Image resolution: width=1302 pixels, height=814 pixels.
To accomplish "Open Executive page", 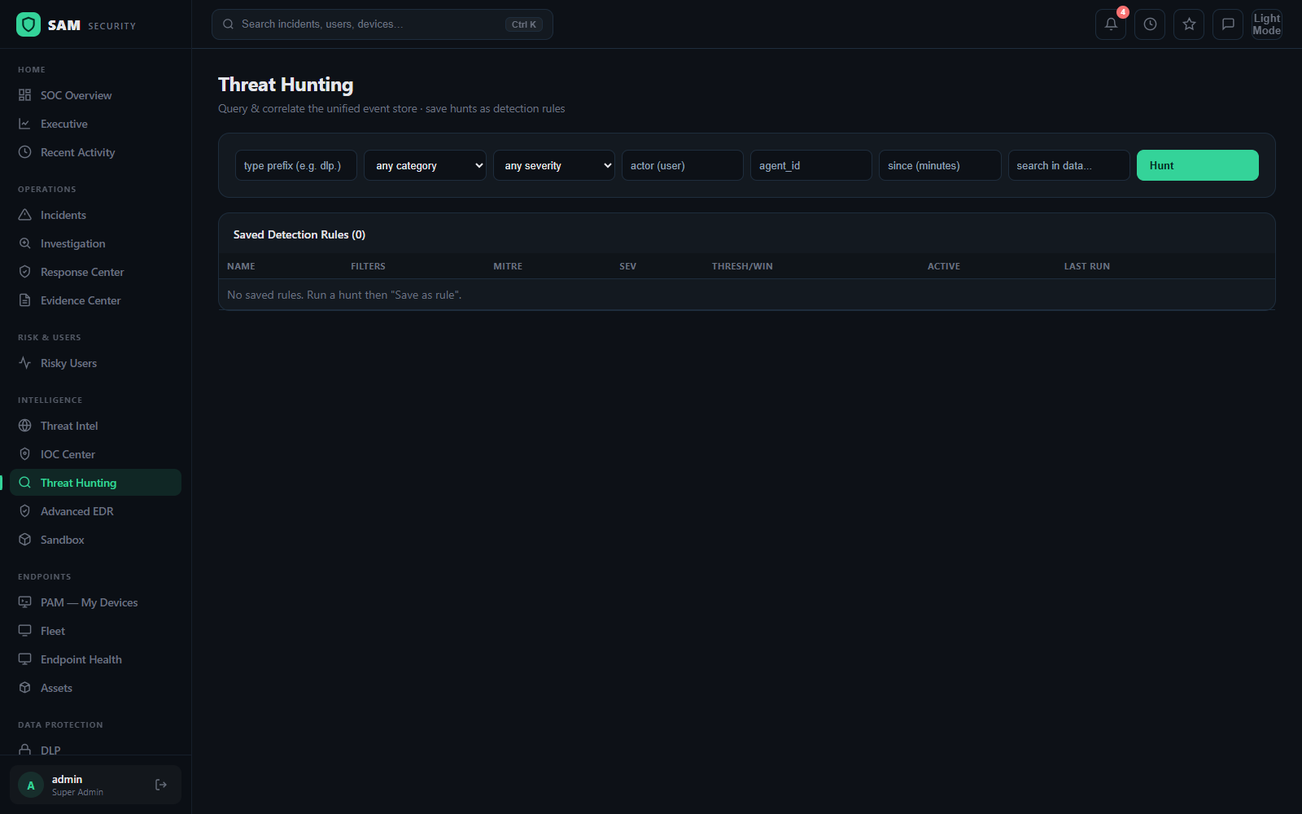I will [x=95, y=124].
